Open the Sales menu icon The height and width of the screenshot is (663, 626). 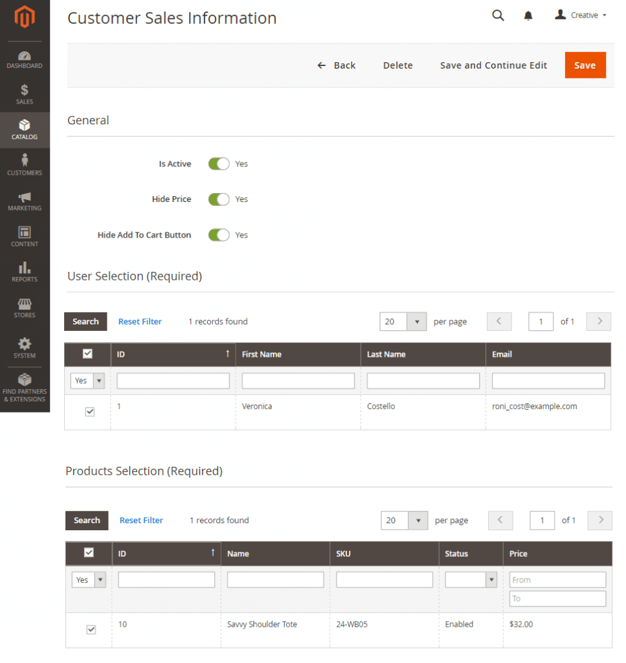coord(25,95)
